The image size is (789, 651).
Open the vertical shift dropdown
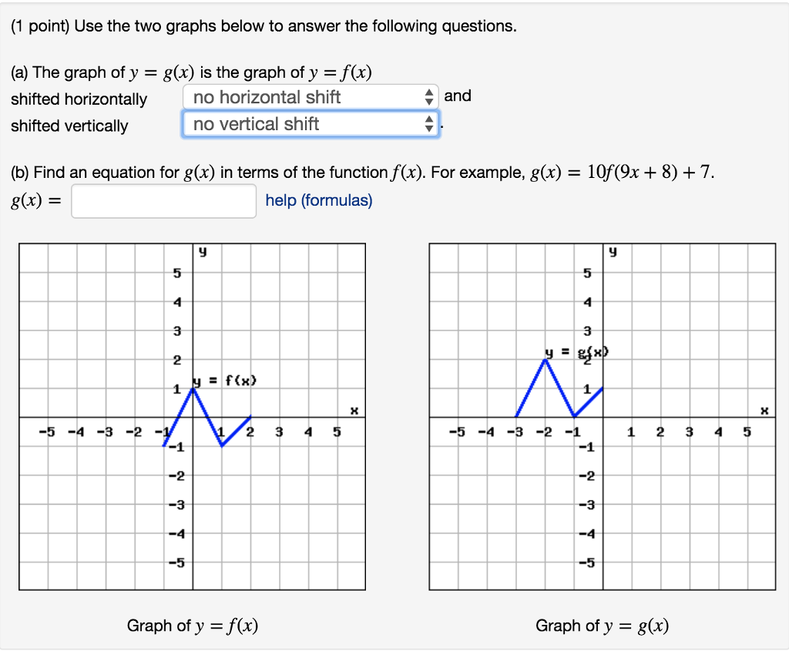tap(308, 123)
